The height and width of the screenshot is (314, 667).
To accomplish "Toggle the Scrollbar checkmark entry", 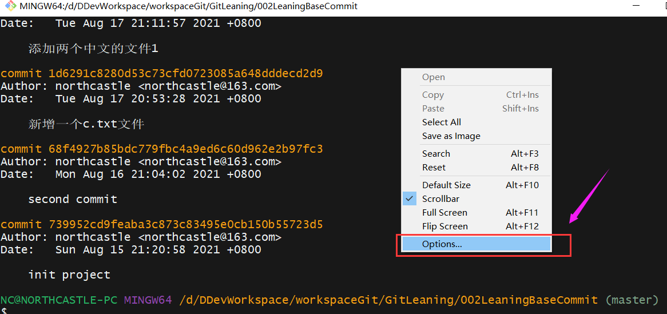I will [477, 198].
